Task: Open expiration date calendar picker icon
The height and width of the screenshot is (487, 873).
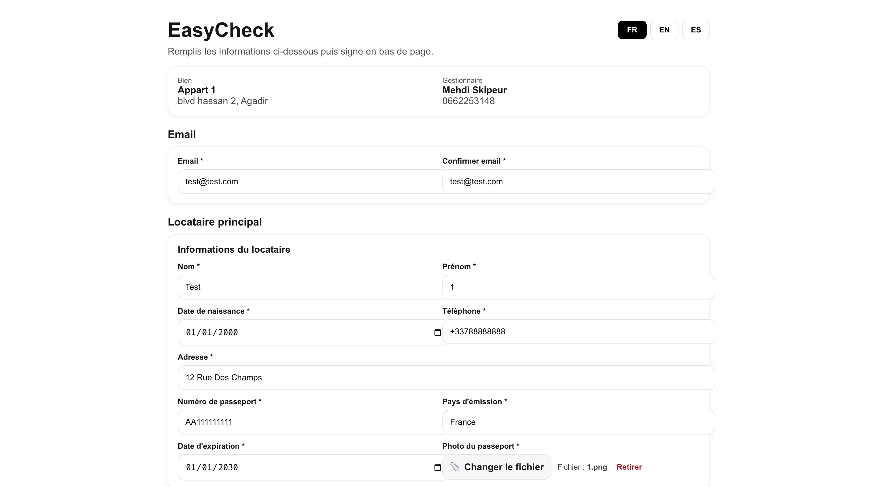Action: 437,467
